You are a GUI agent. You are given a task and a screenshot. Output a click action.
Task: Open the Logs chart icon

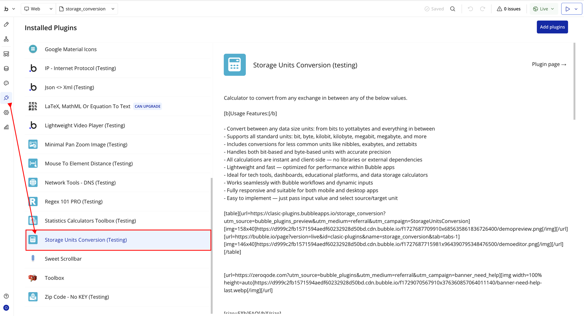point(6,127)
